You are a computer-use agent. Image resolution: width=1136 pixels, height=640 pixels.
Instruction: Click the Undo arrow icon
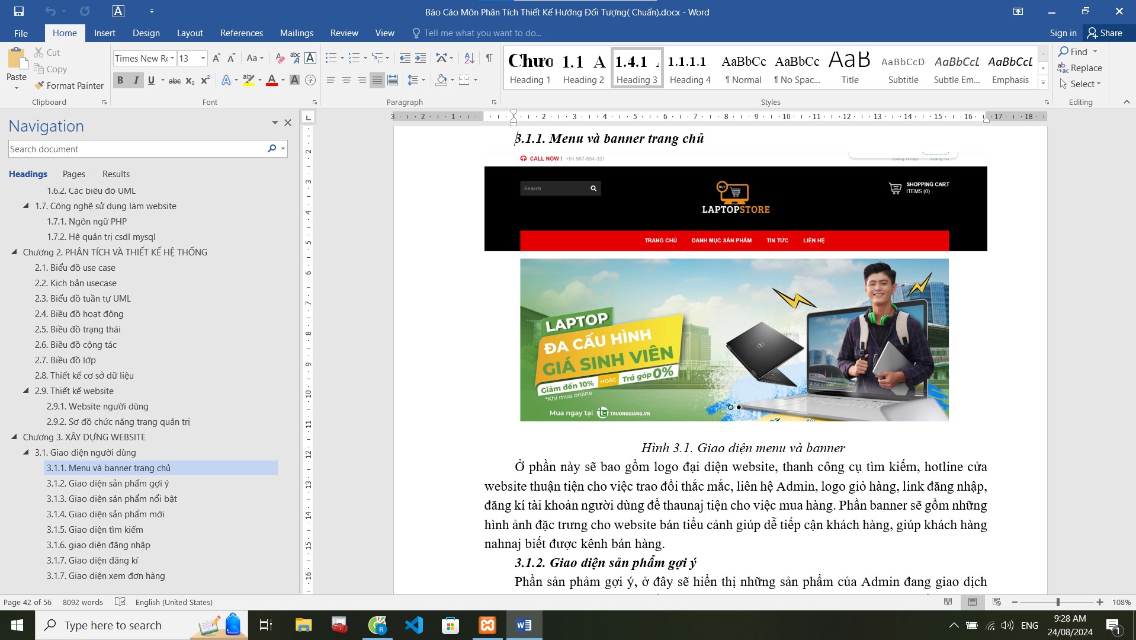(50, 11)
